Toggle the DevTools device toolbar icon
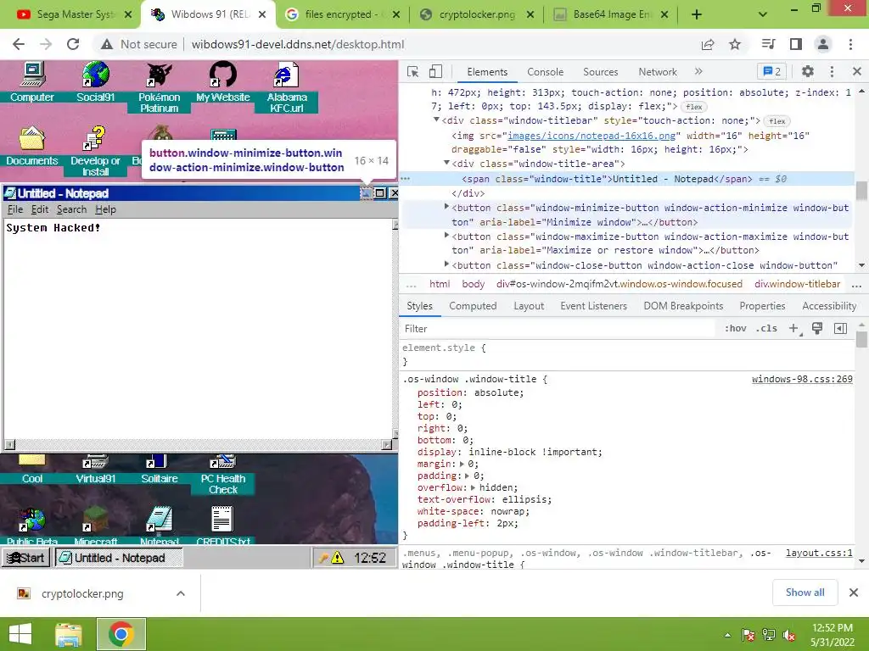Image resolution: width=869 pixels, height=651 pixels. pos(435,71)
